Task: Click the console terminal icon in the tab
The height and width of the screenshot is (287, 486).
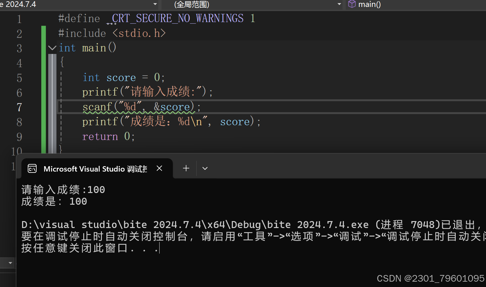Action: 32,169
